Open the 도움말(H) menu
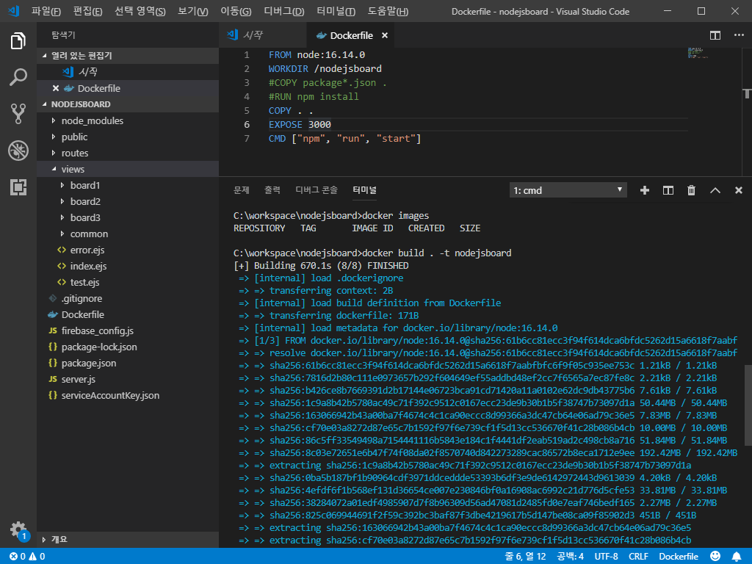 (x=388, y=11)
